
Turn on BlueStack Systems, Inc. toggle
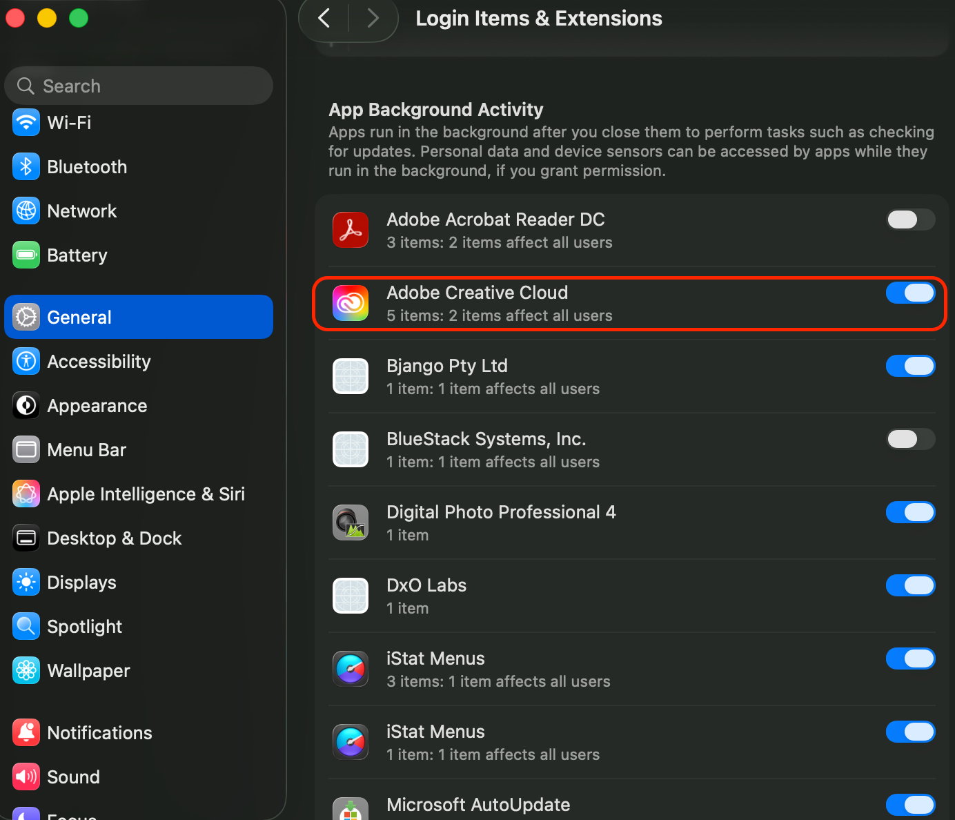coord(910,439)
